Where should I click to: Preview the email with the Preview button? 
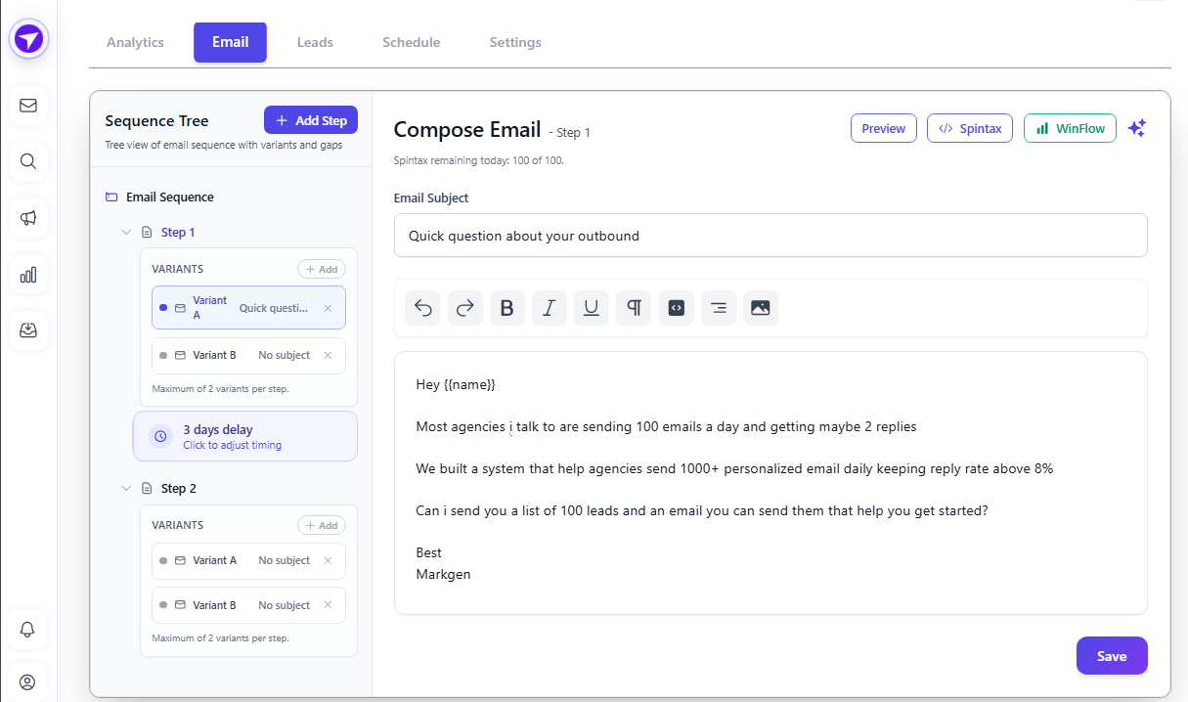pyautogui.click(x=883, y=127)
